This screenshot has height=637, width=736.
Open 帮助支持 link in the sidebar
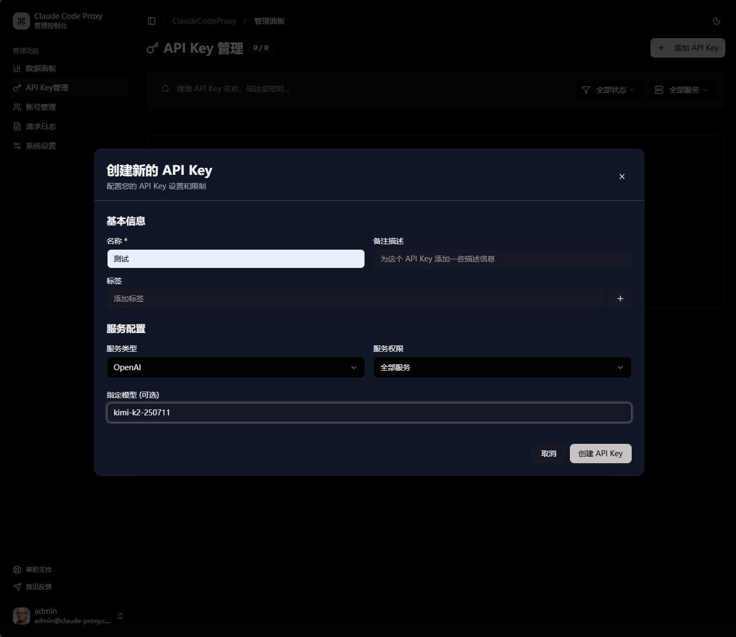coord(69,570)
